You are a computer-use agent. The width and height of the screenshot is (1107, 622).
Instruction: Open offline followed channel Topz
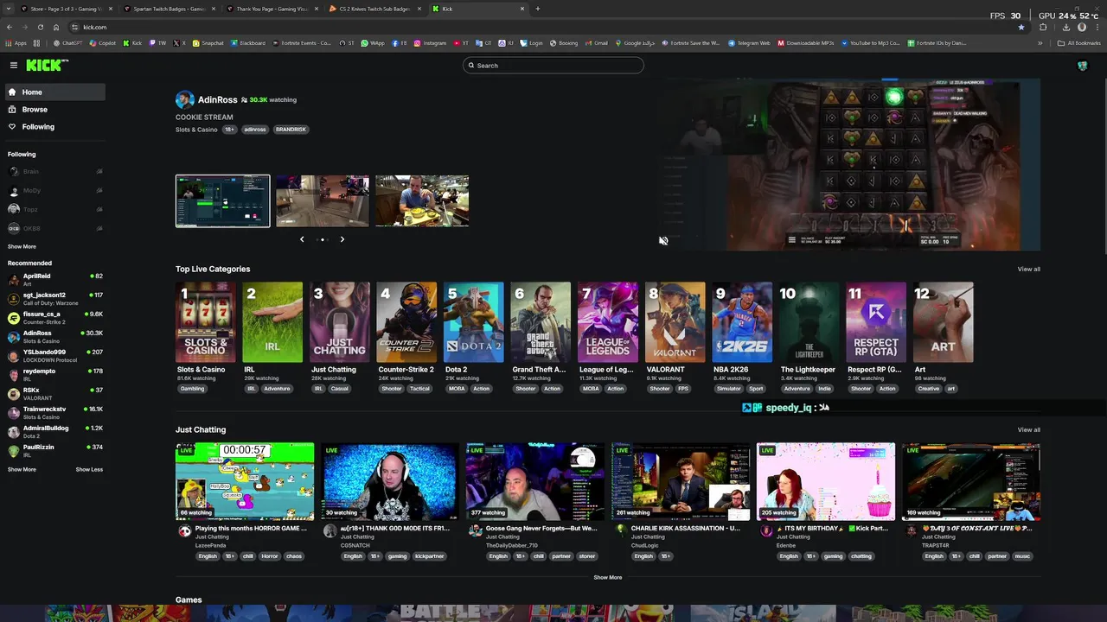(x=55, y=209)
